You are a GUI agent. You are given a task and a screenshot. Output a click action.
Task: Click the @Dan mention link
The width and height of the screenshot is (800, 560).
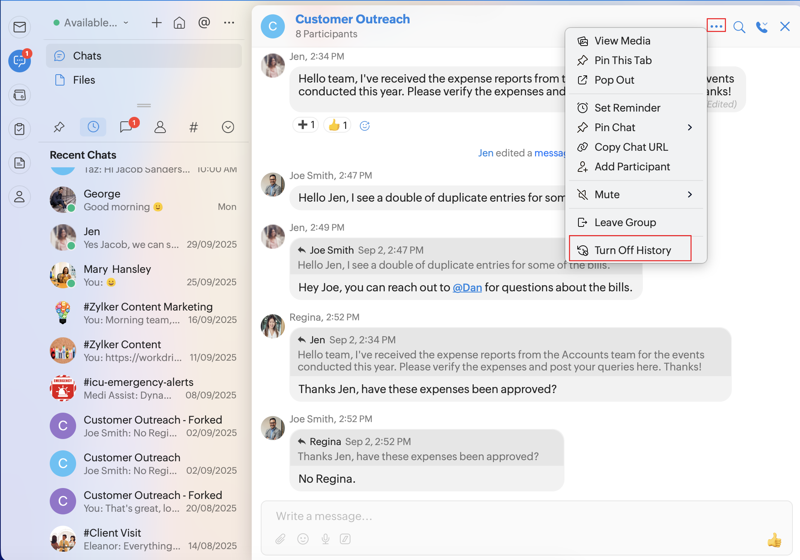(x=467, y=288)
